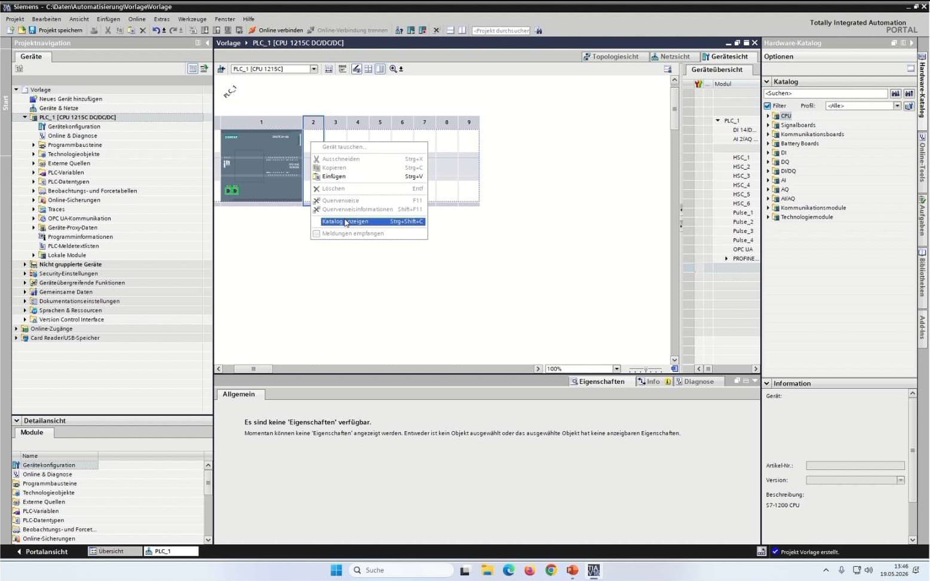Click Portalansicht at the bottom left
The height and width of the screenshot is (581, 930).
point(42,552)
